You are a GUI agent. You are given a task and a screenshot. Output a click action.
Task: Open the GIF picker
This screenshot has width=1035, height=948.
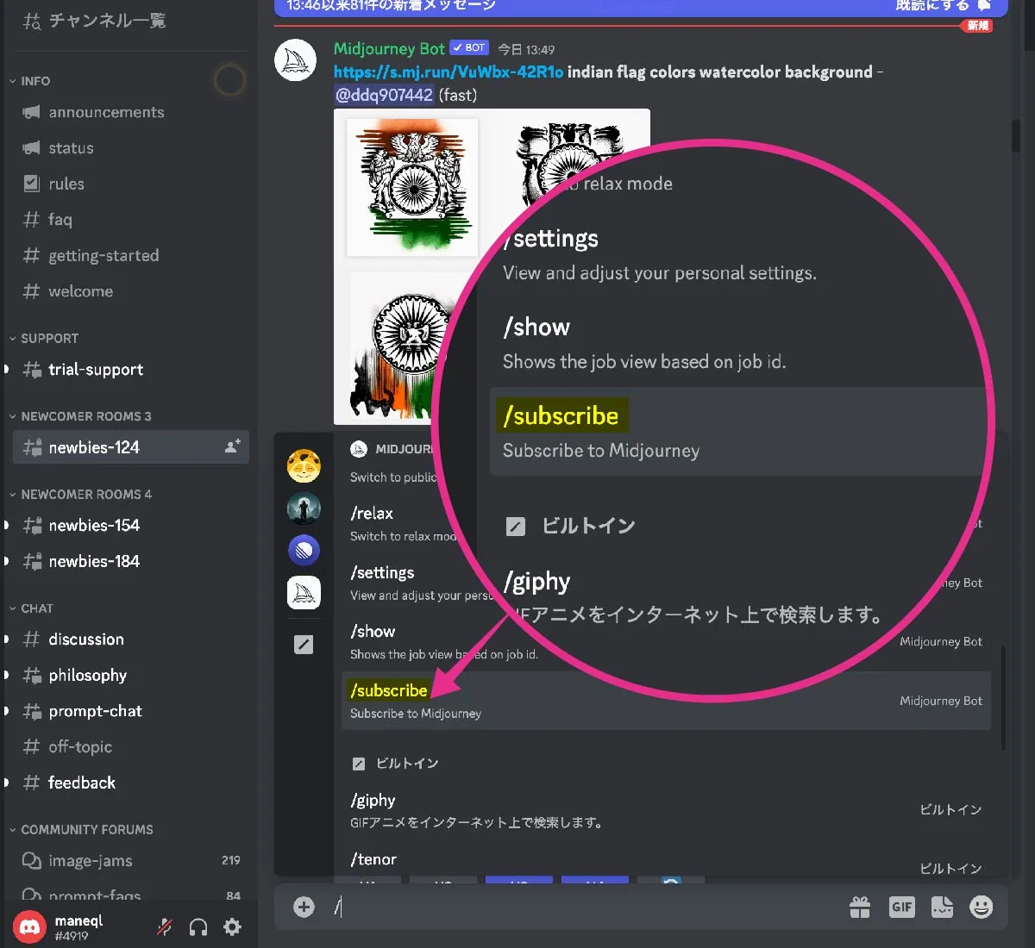[x=902, y=907]
